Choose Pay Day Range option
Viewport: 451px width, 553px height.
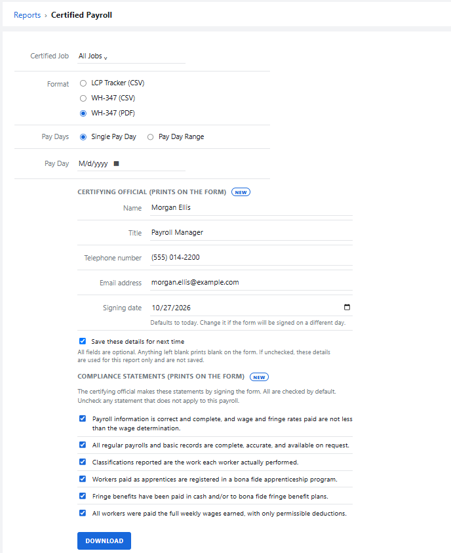pos(151,137)
